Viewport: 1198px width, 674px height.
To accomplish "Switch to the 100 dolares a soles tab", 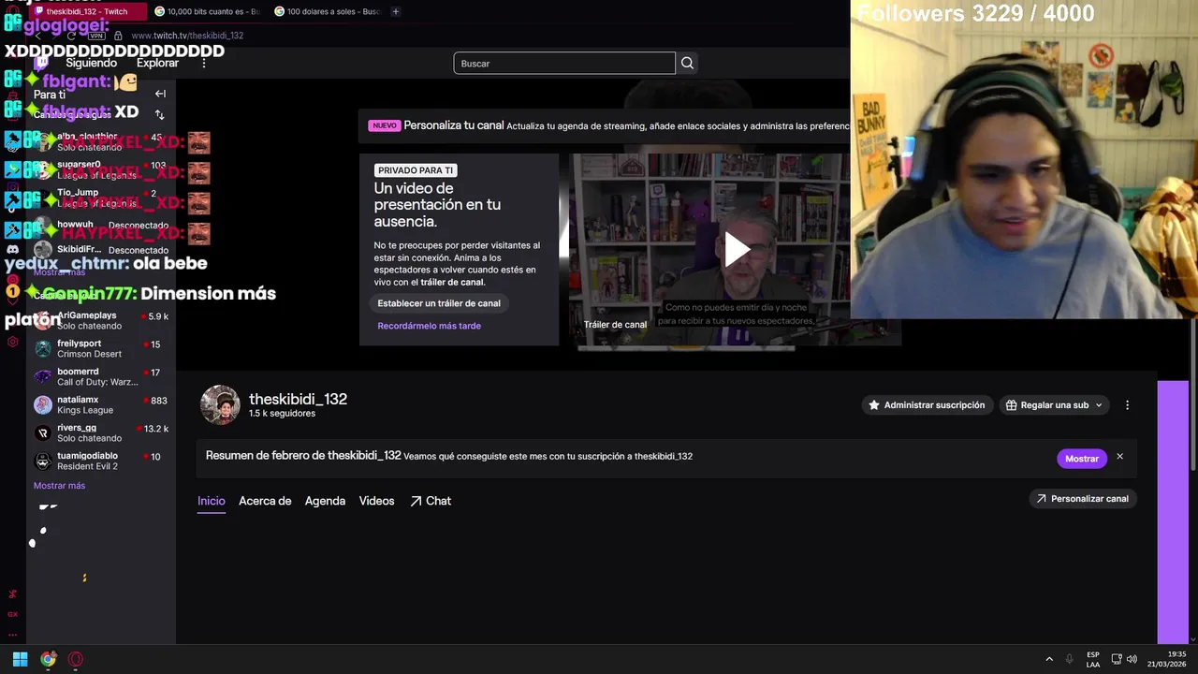I will click(x=328, y=11).
